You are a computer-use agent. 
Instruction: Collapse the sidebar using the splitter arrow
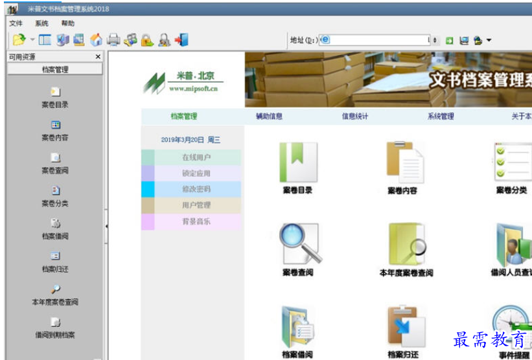[x=106, y=226]
